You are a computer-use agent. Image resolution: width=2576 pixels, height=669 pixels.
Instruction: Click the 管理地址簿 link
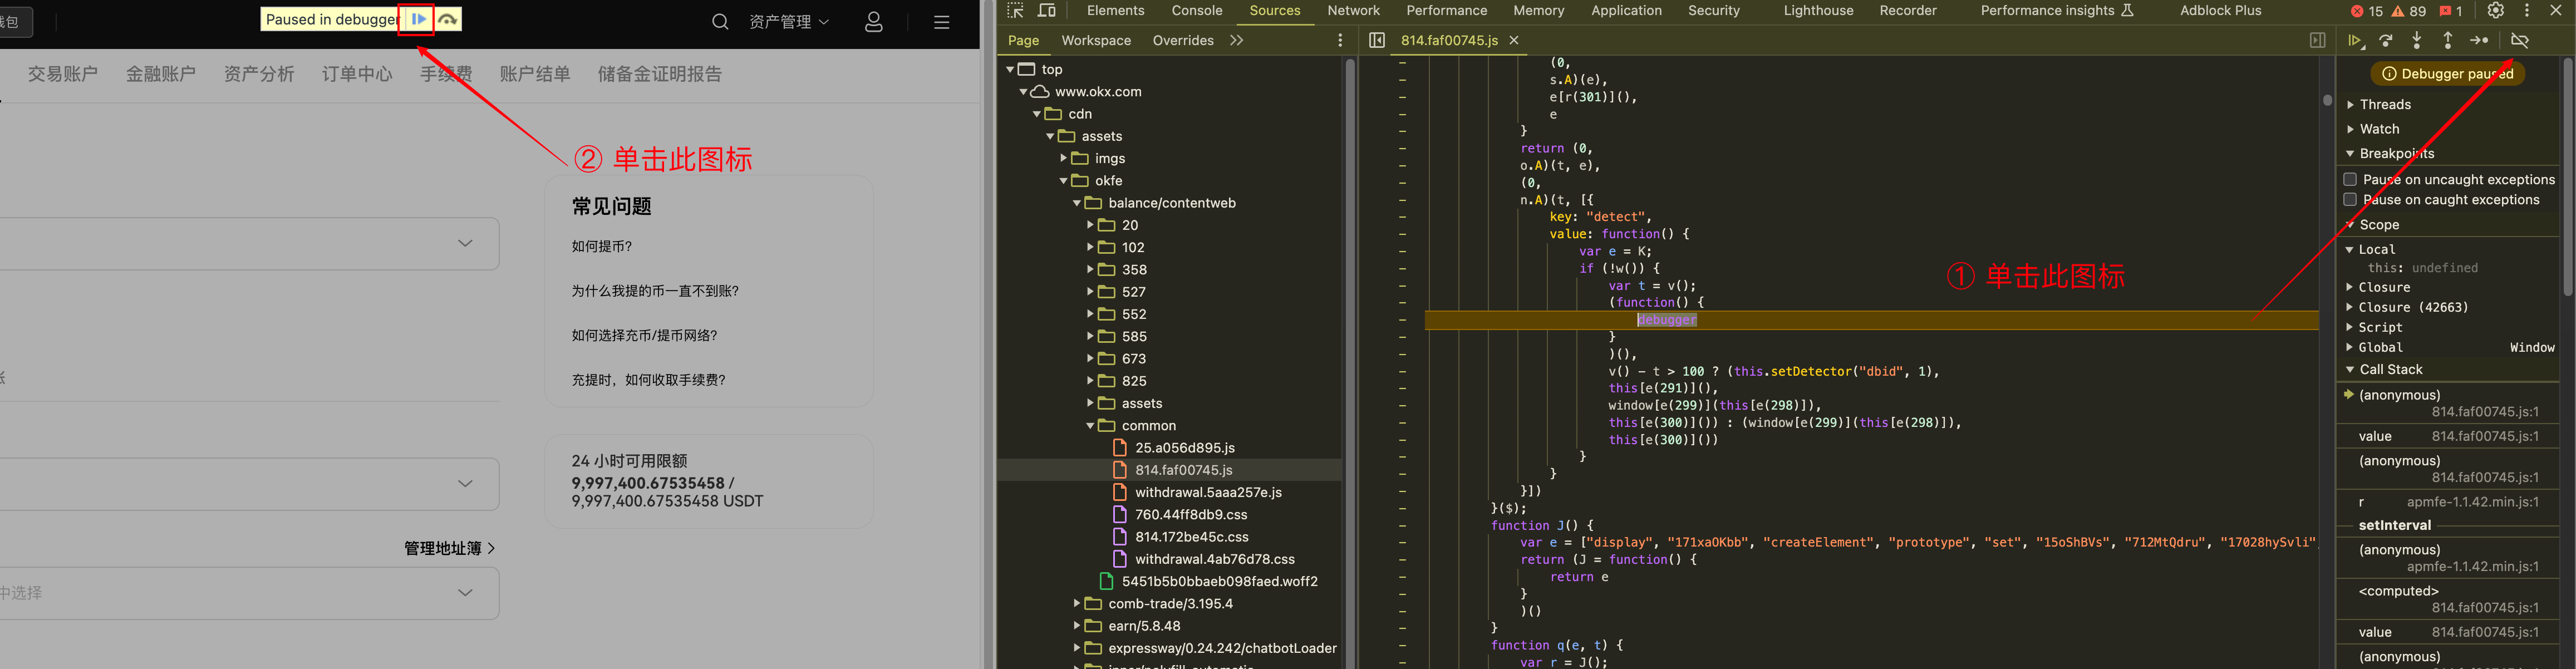pos(448,548)
